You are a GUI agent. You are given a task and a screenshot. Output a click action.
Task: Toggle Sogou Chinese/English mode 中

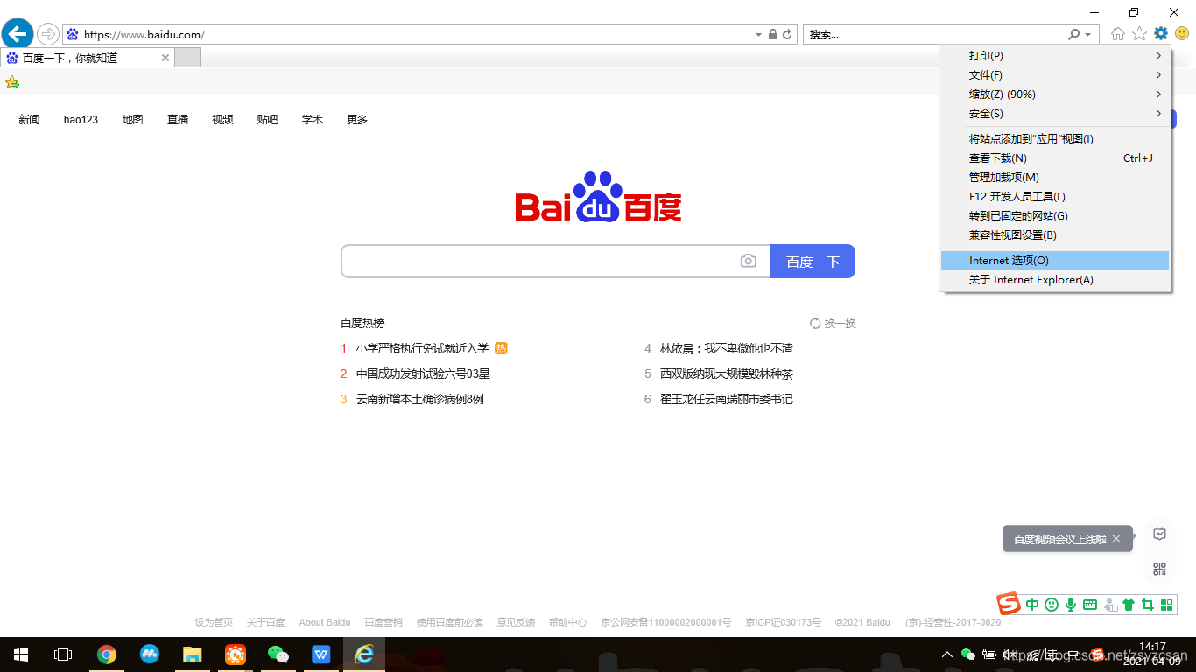coord(1032,605)
